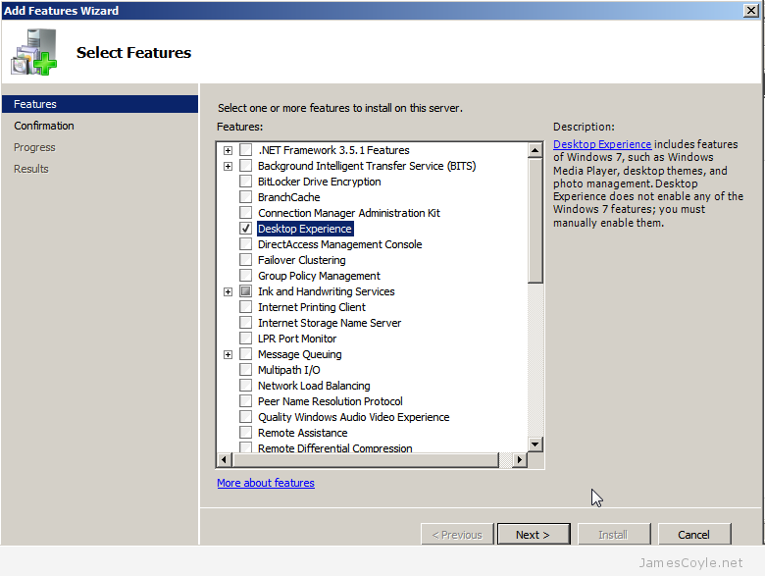This screenshot has height=576, width=765.
Task: Select the Multipath I/O label
Action: (288, 370)
